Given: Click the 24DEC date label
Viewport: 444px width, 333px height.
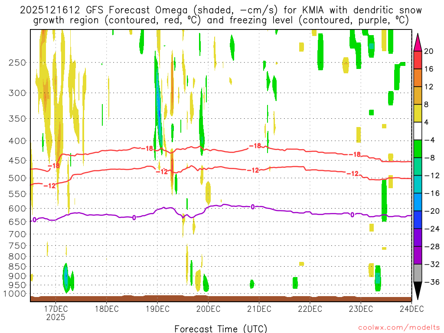Looking at the screenshot, I should [412, 309].
